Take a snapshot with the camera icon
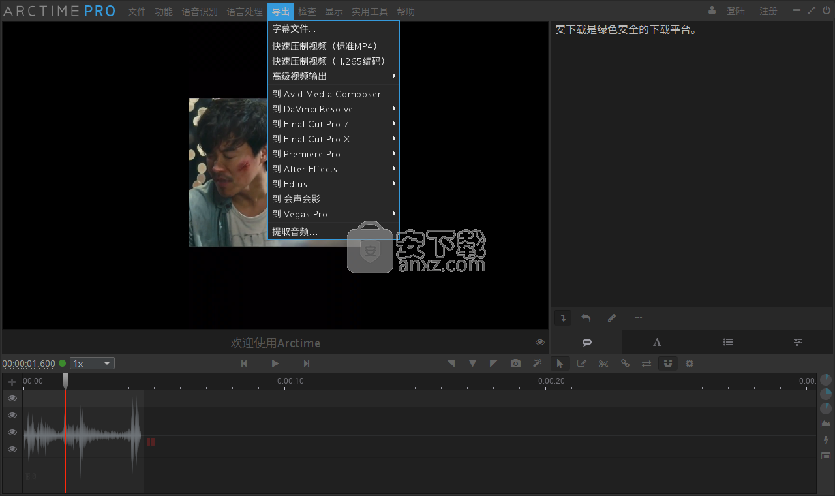The image size is (835, 496). coord(515,364)
